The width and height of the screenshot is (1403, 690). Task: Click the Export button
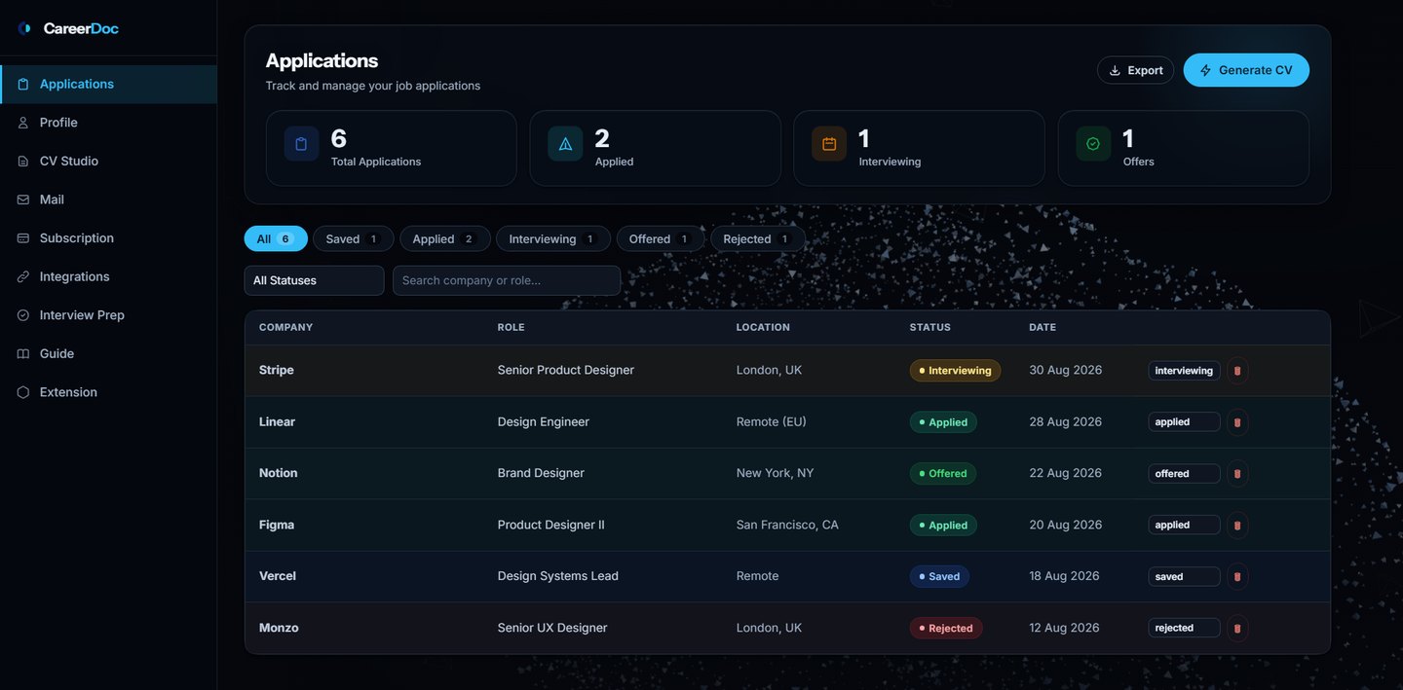[1135, 70]
